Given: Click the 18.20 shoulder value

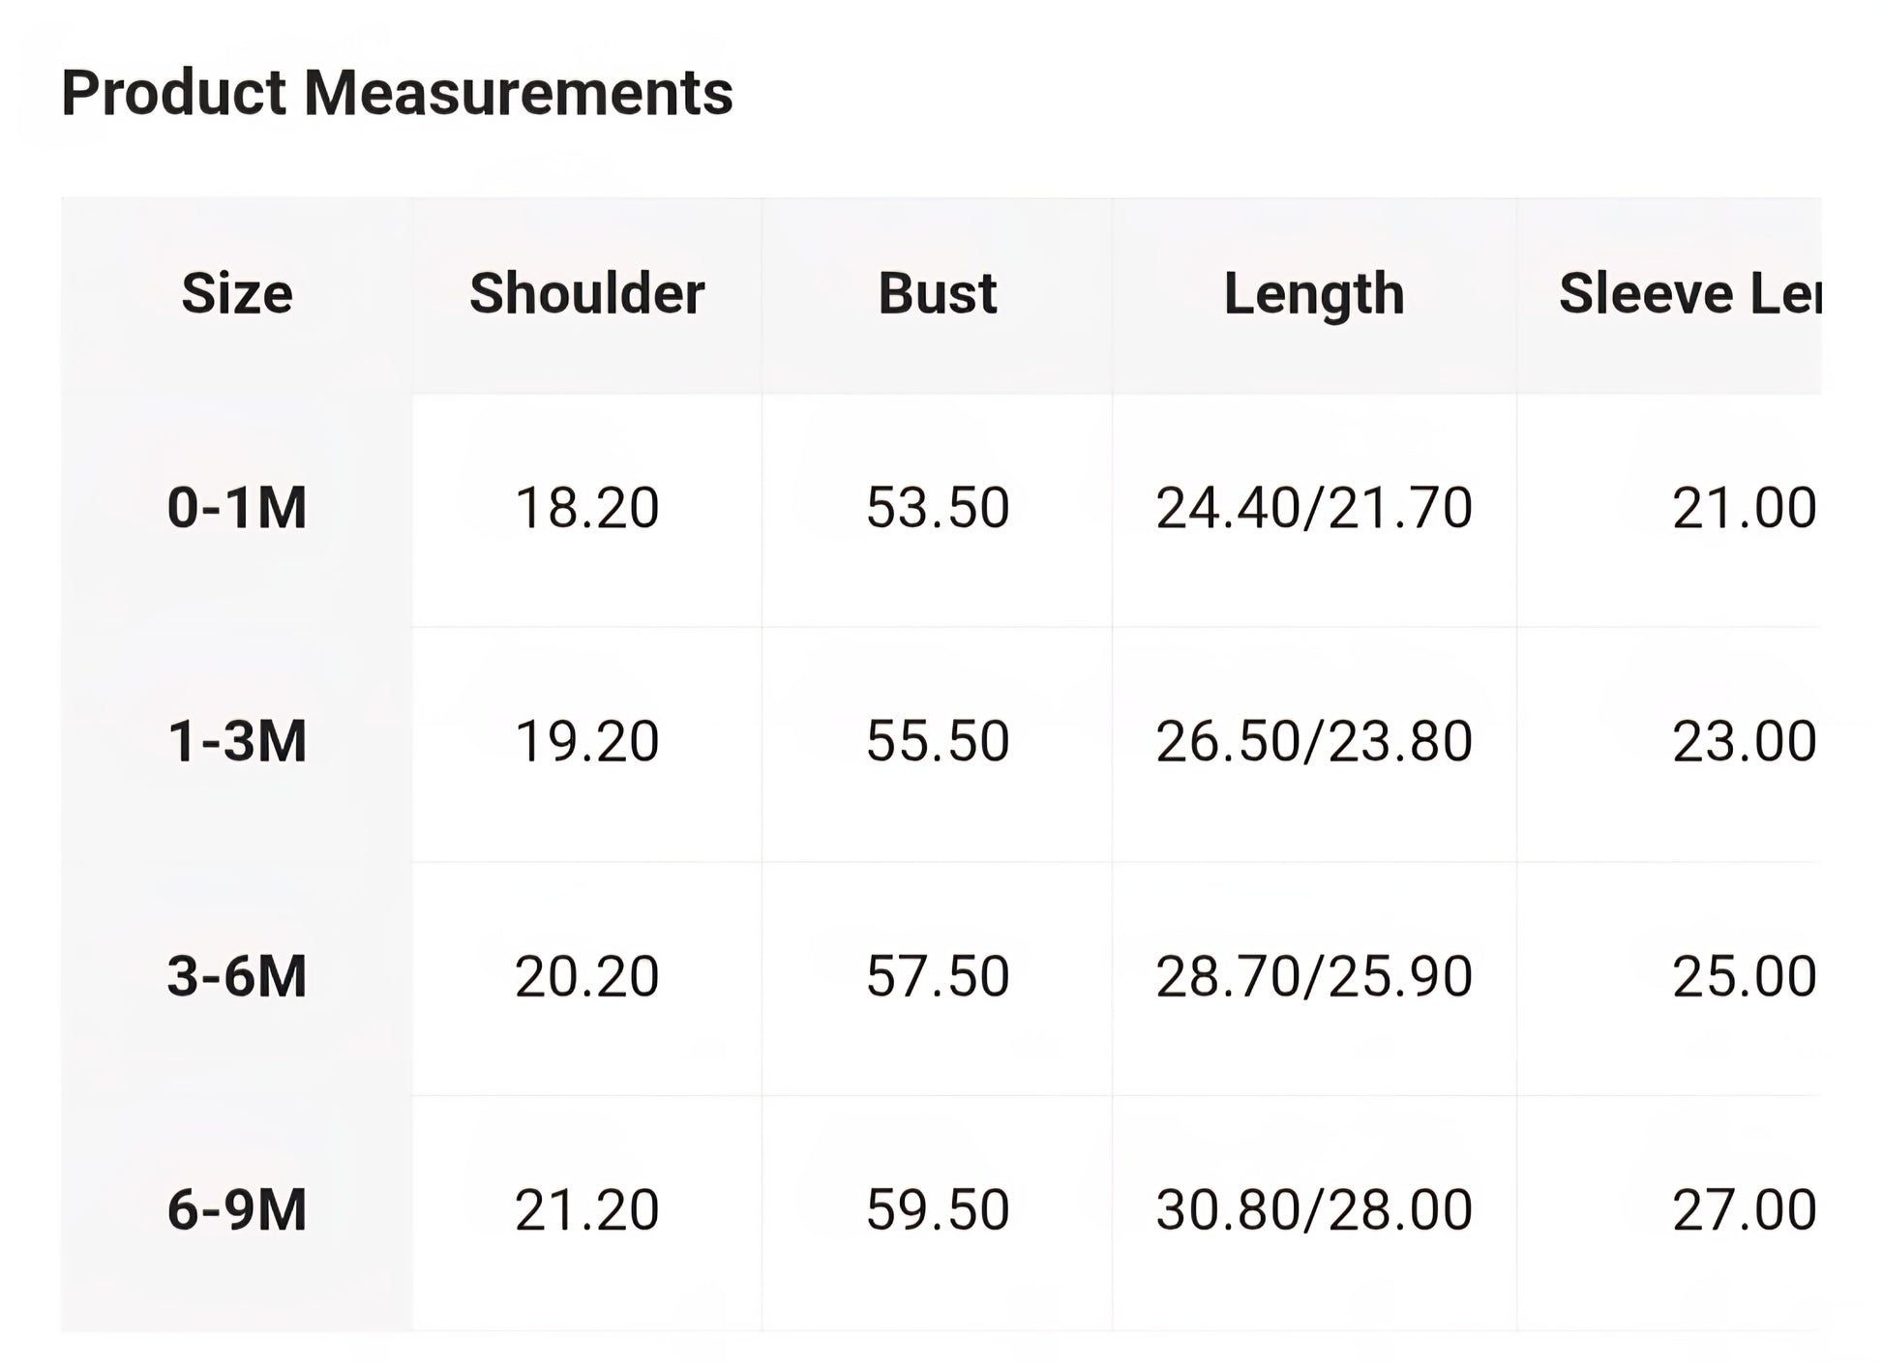Looking at the screenshot, I should [x=587, y=508].
